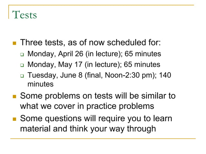The height and width of the screenshot is (154, 206).
Task: Click the line "material and think your way through"
Action: [88, 129]
